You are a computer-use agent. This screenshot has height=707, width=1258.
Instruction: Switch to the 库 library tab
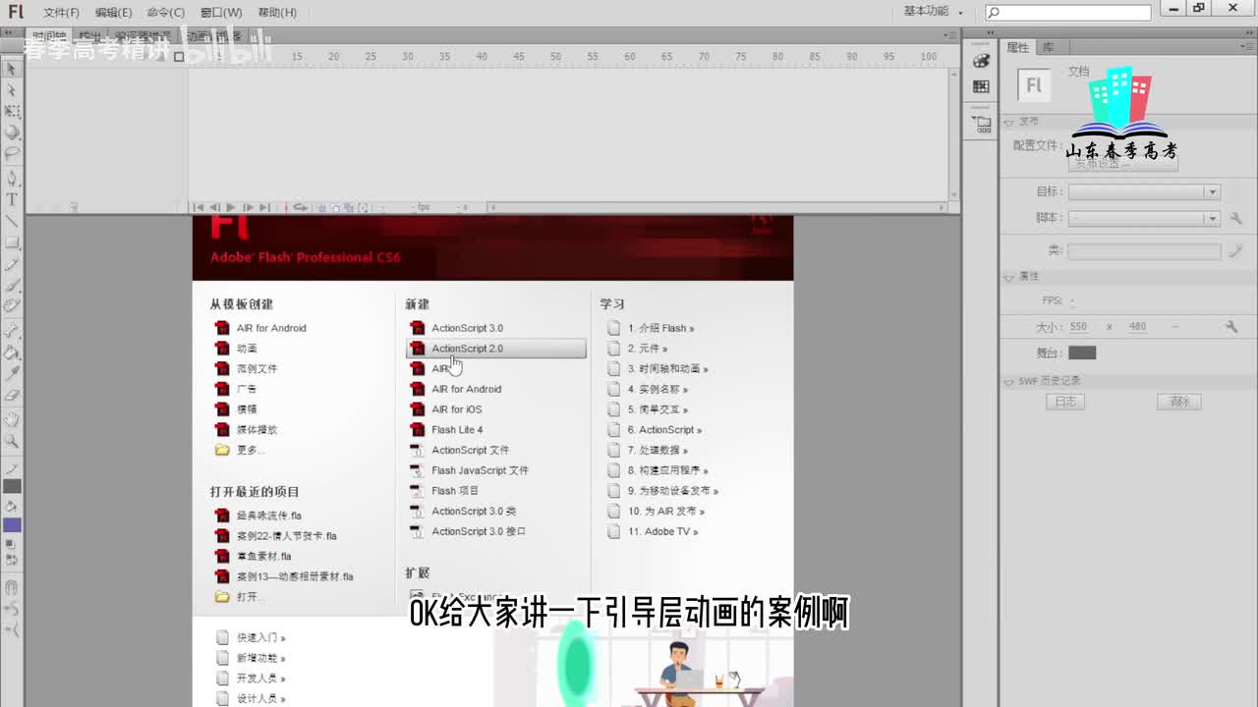pos(1048,47)
